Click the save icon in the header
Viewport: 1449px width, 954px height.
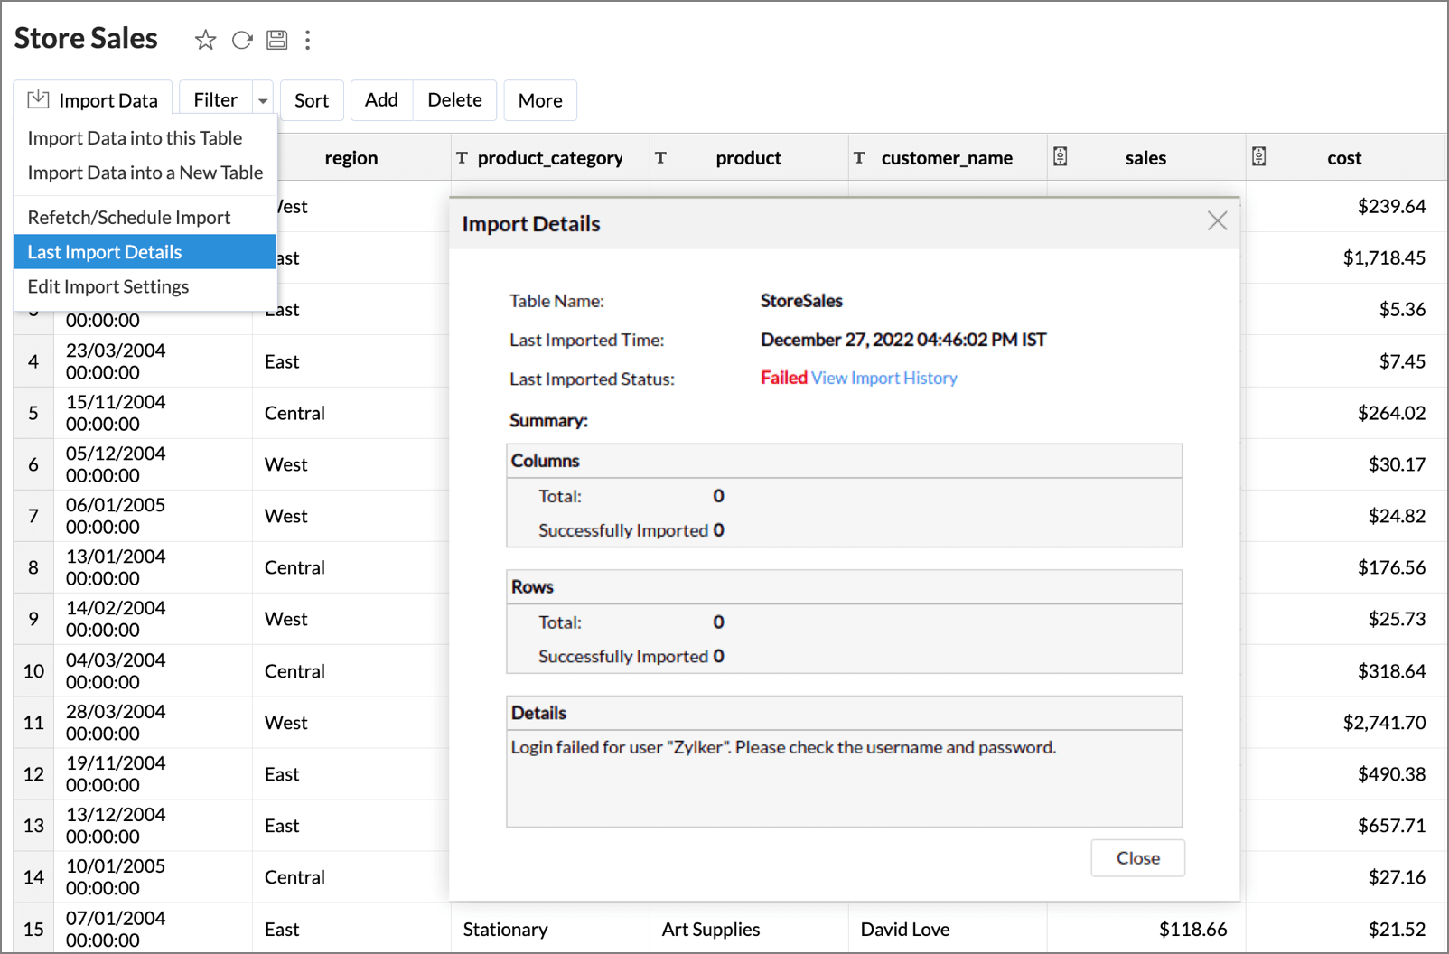(x=276, y=40)
